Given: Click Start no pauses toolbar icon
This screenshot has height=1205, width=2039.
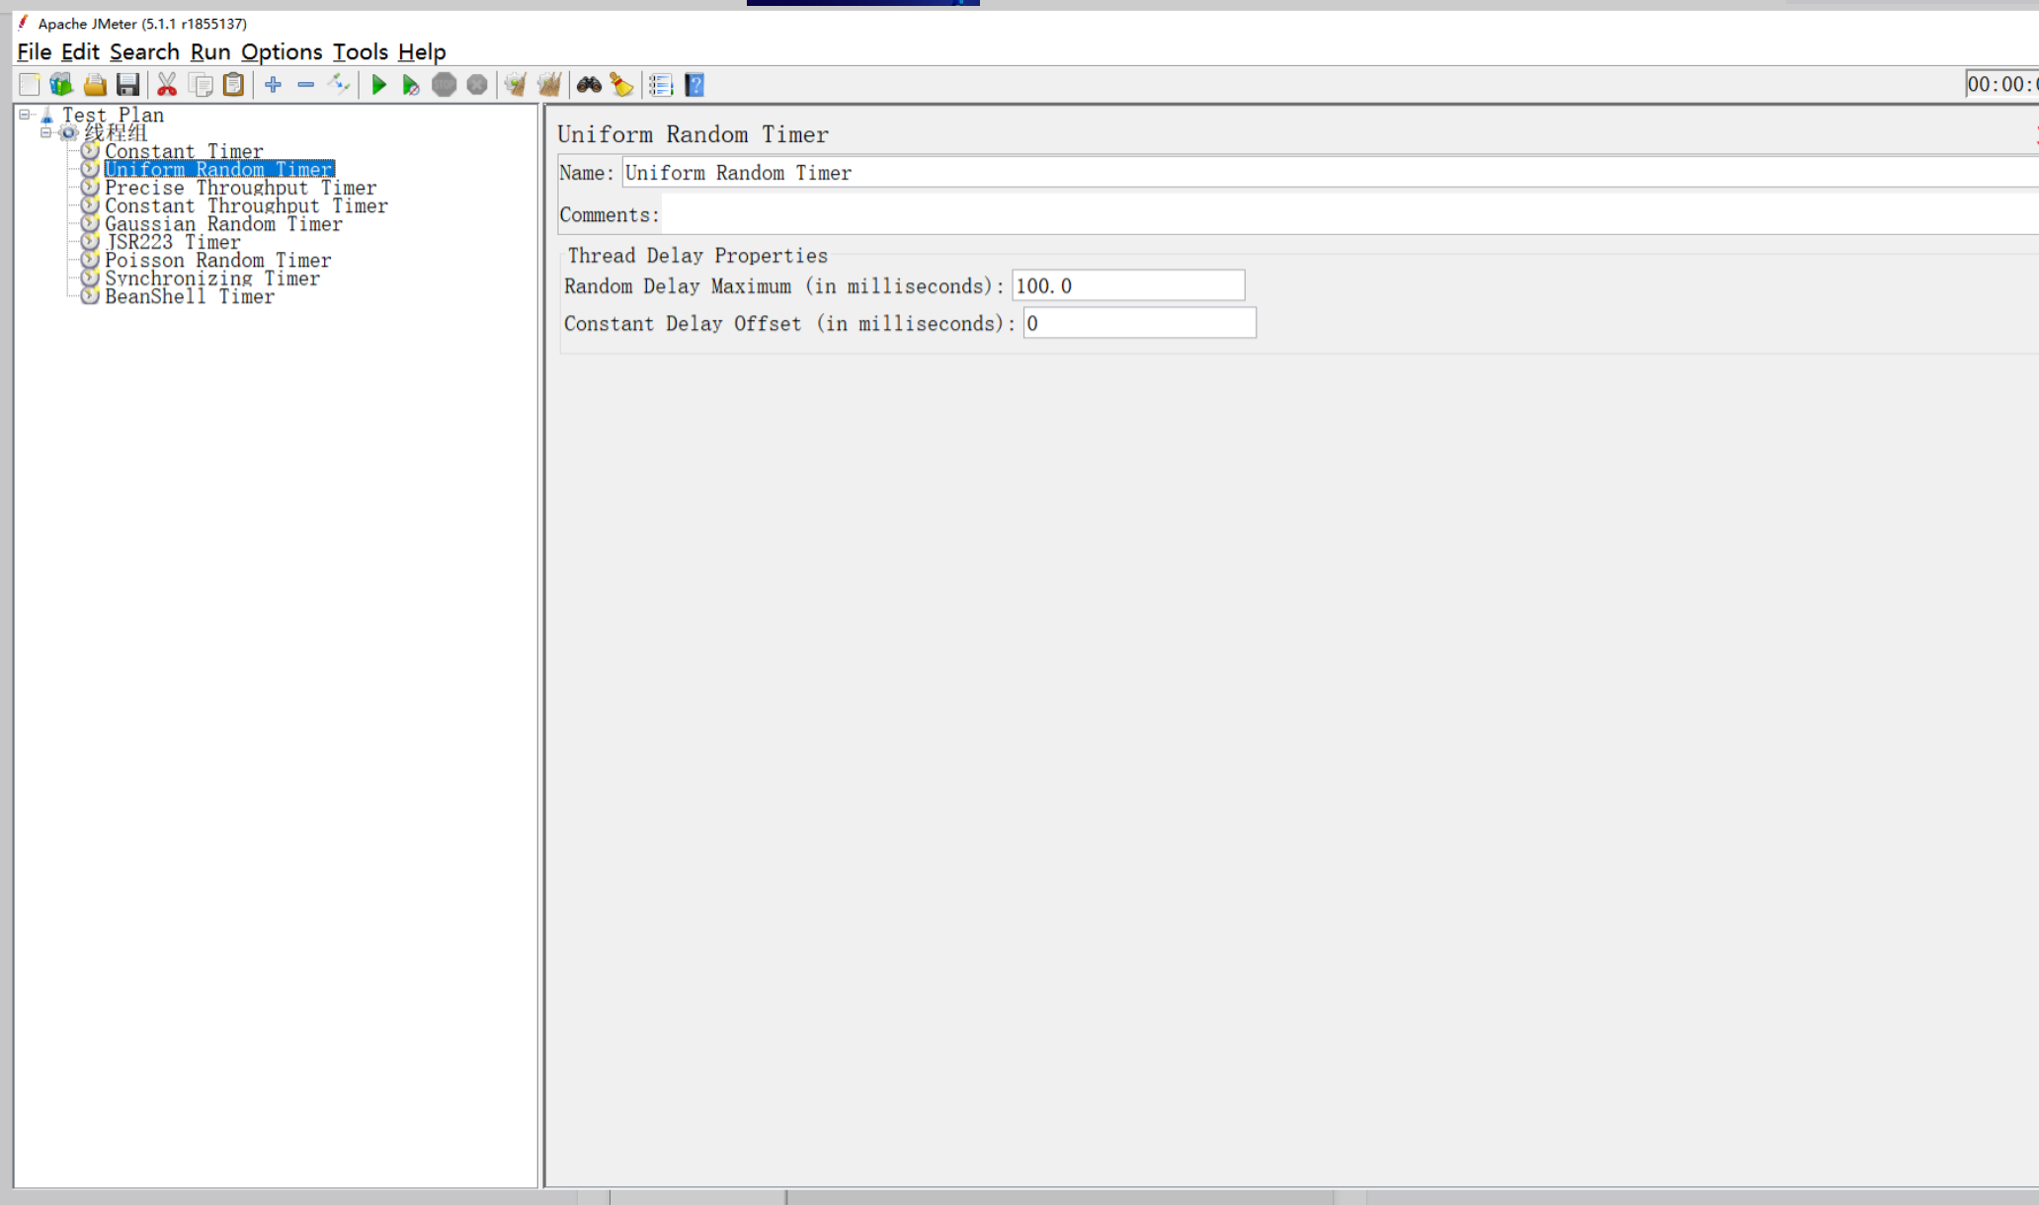Looking at the screenshot, I should (x=411, y=85).
